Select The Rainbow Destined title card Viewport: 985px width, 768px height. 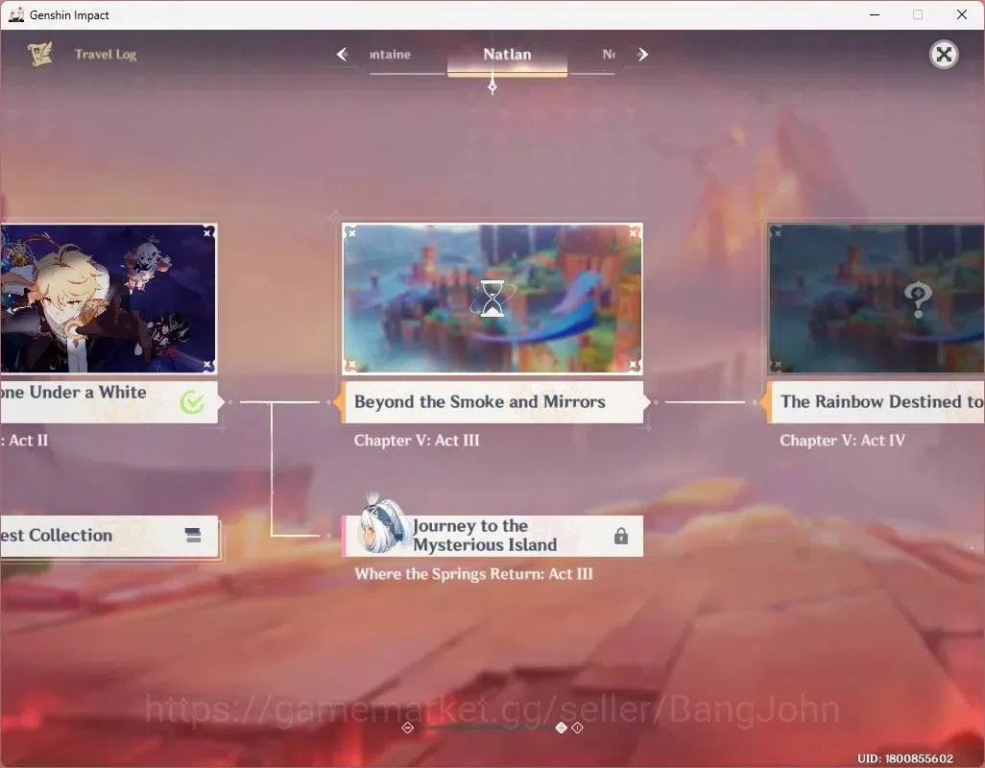point(876,402)
